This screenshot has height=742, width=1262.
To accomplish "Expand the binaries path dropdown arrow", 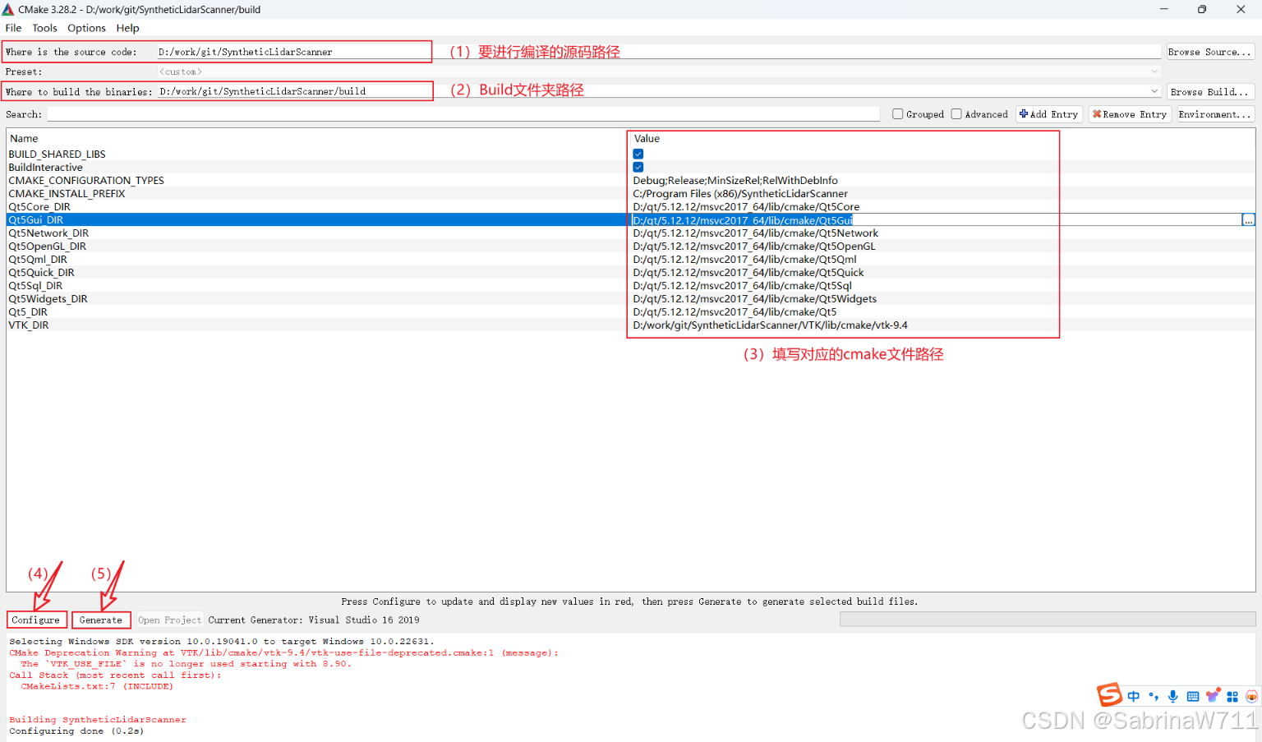I will tap(1154, 91).
